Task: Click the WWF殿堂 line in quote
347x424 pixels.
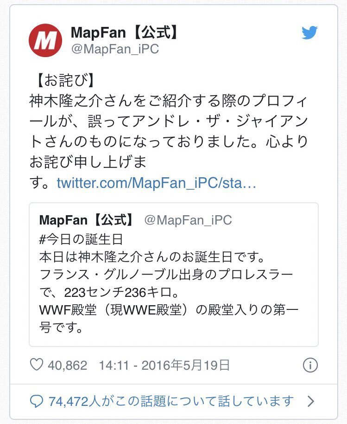Action: (x=169, y=310)
